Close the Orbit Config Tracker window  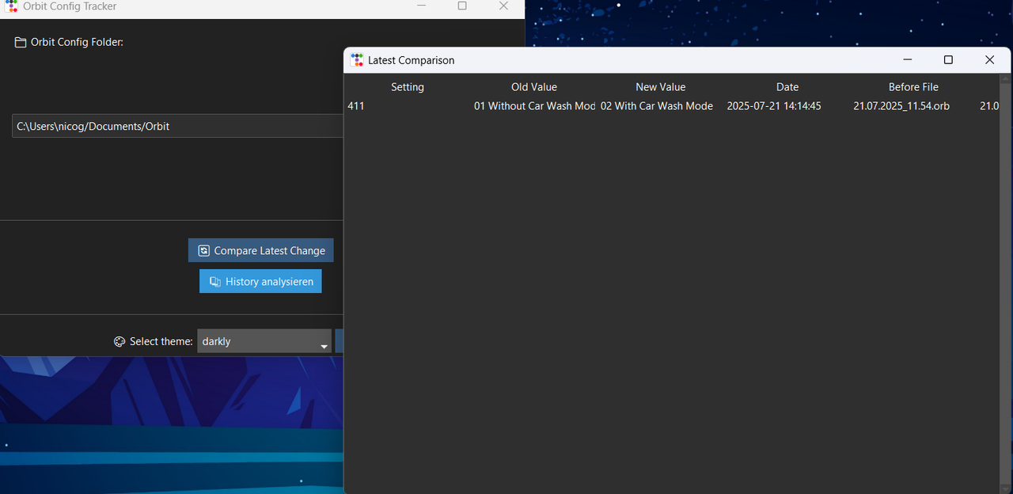[503, 6]
